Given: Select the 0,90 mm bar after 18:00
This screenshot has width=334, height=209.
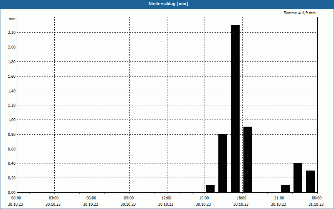Looking at the screenshot, I should [x=248, y=160].
